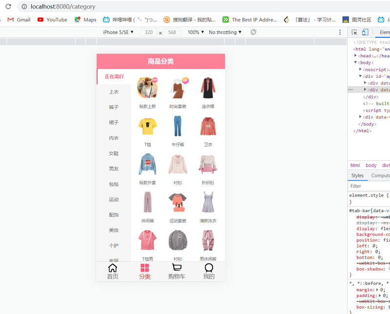Open the ellipsis menu on selected DOM row
Image resolution: width=390 pixels, height=314 pixels.
click(x=351, y=90)
